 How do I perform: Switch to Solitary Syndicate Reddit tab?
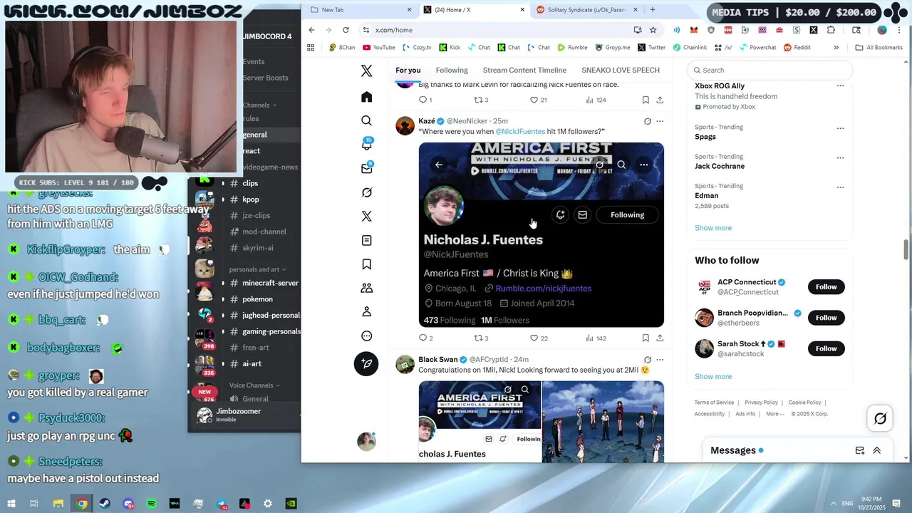pyautogui.click(x=586, y=10)
